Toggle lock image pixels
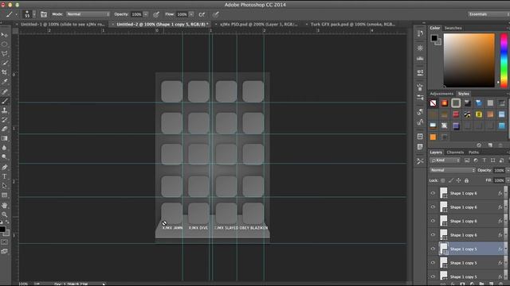Image resolution: width=510 pixels, height=286 pixels. tap(450, 180)
